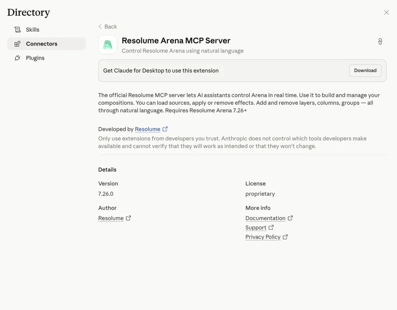Open the Resolume developer link

[147, 129]
